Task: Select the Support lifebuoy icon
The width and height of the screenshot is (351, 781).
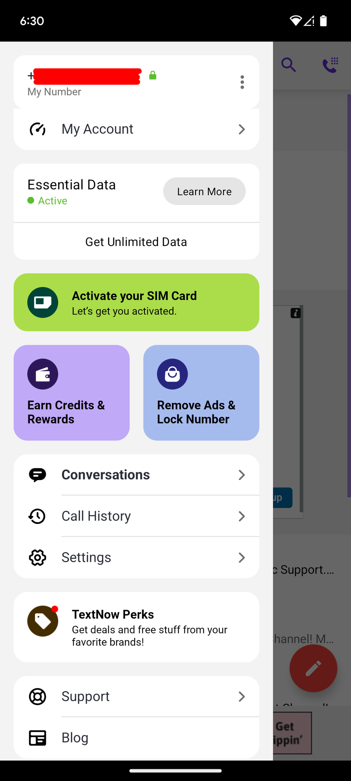Action: [x=37, y=696]
